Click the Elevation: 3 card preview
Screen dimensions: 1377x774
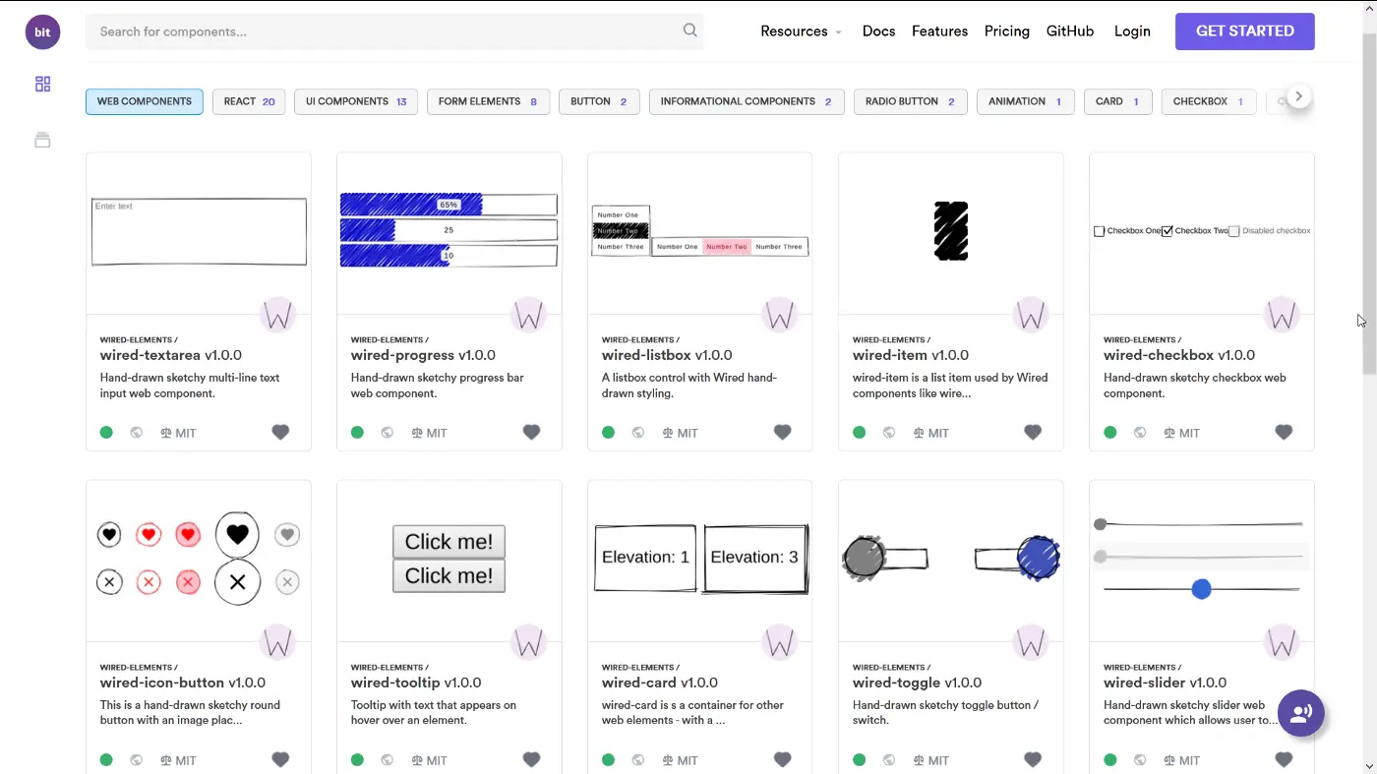pyautogui.click(x=754, y=558)
